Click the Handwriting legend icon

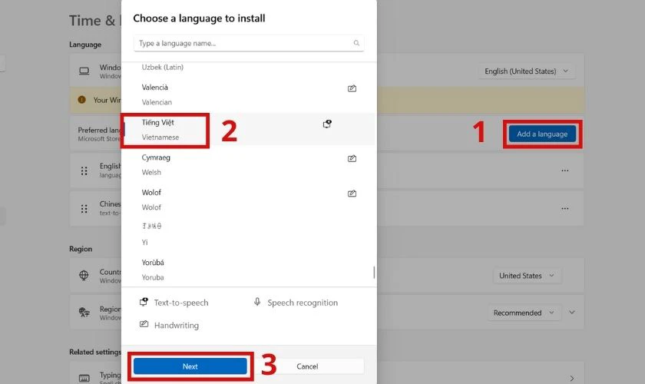[144, 324]
